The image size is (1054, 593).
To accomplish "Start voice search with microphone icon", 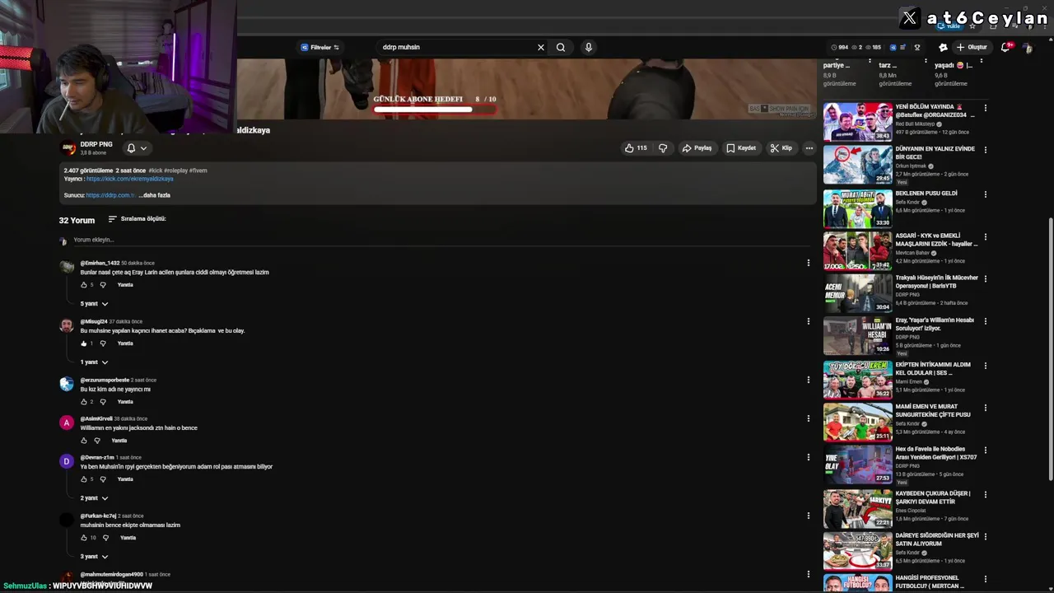I will tap(588, 47).
